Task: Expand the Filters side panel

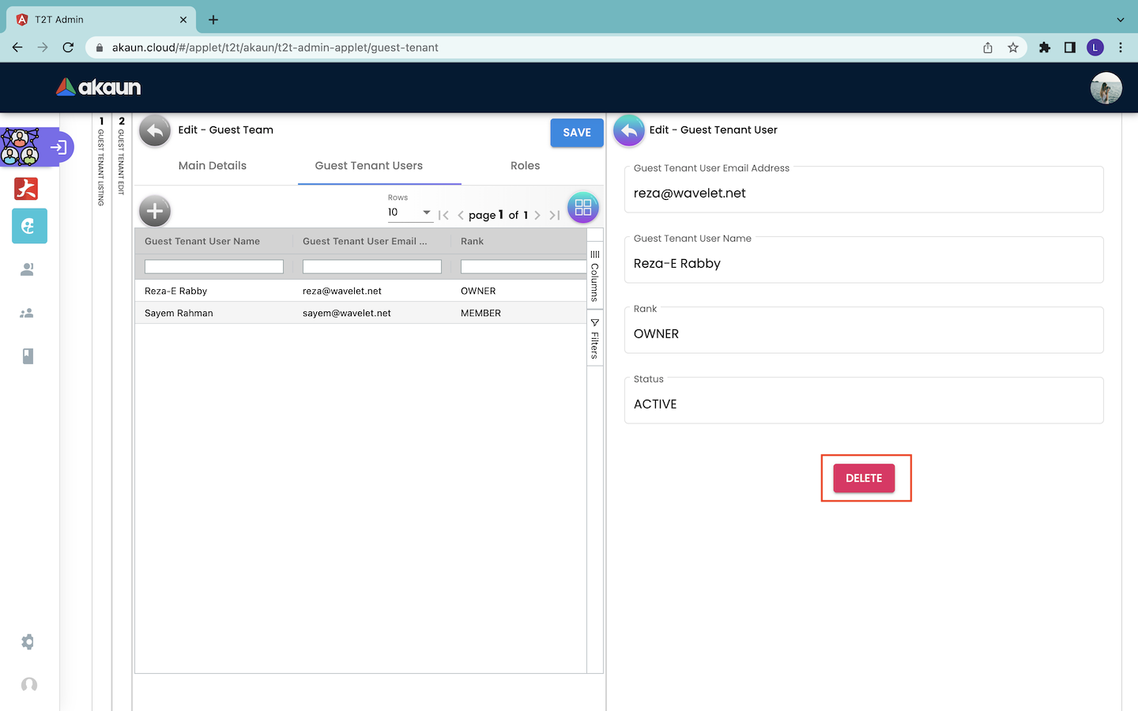Action: pyautogui.click(x=595, y=338)
